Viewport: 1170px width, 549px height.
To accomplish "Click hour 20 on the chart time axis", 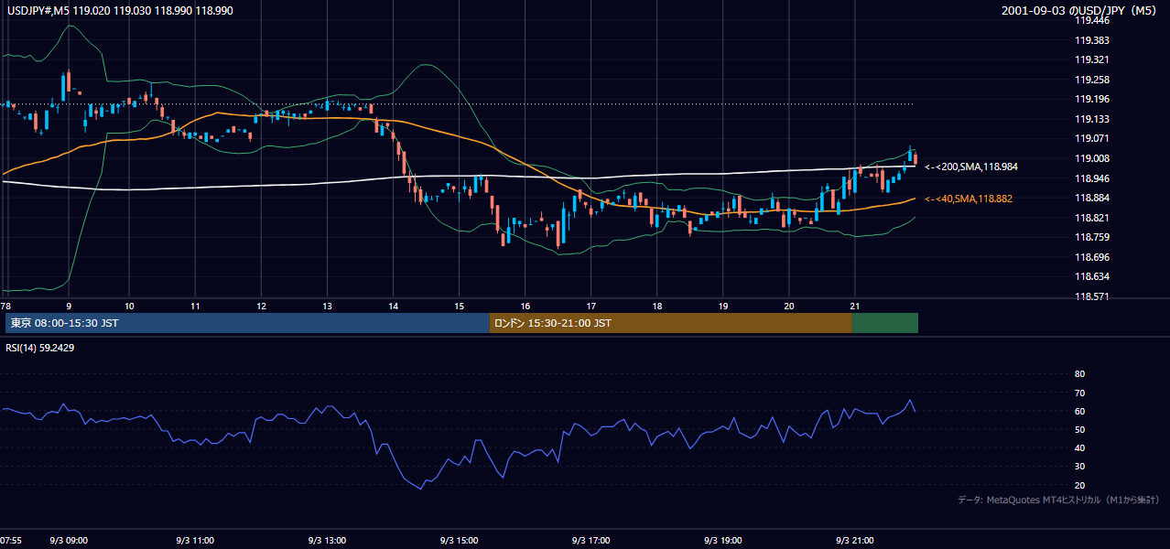I will click(x=789, y=306).
